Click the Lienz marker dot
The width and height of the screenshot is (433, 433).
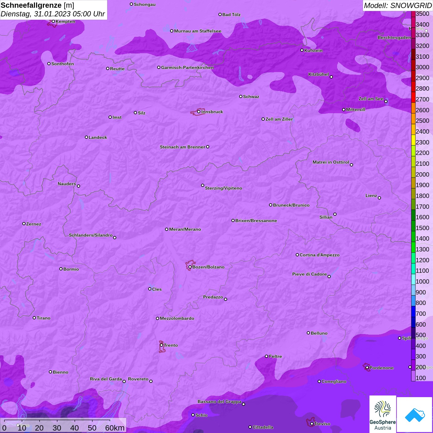379,198
